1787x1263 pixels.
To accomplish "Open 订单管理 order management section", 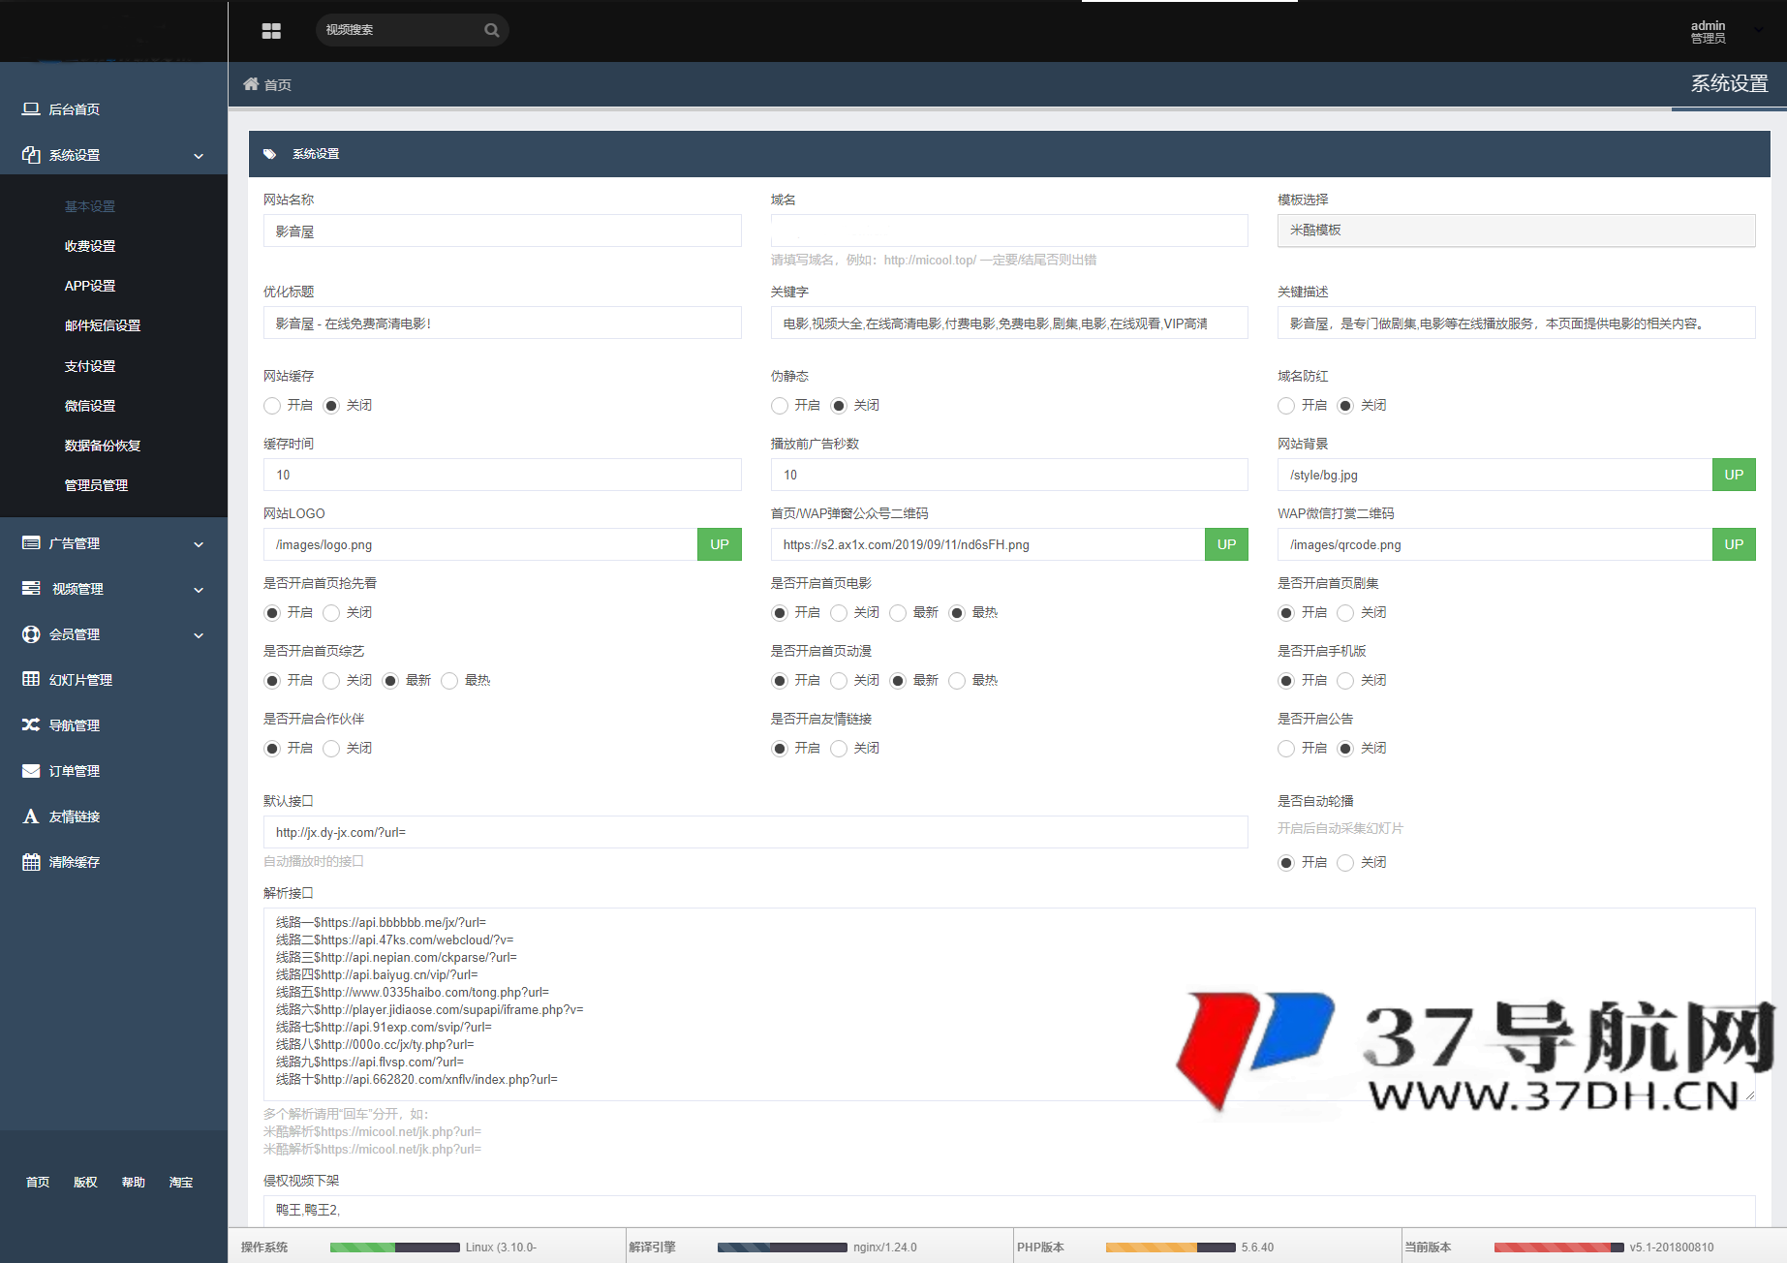I will pos(75,770).
